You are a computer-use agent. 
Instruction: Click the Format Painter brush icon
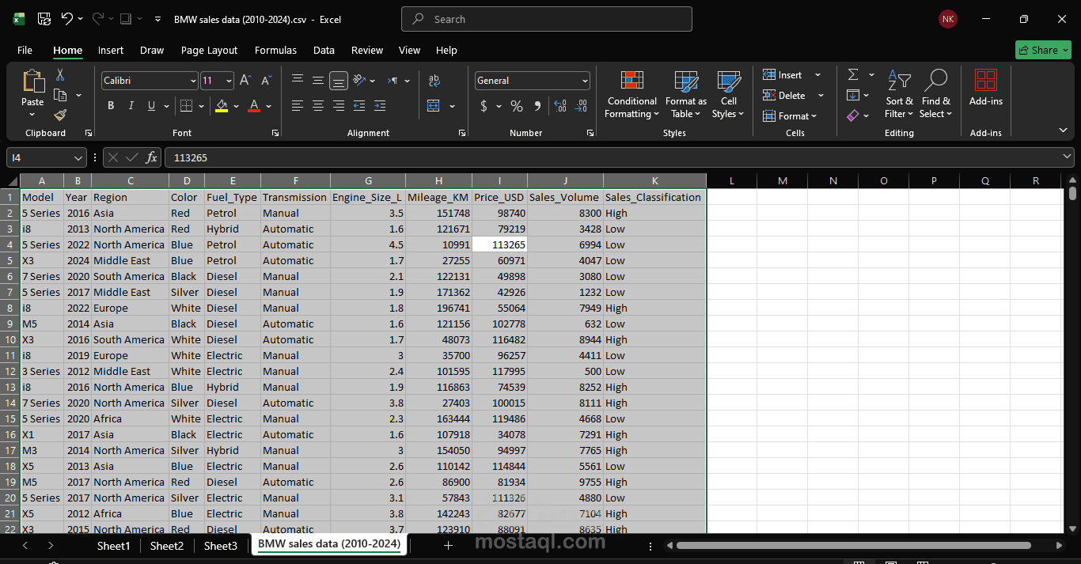pyautogui.click(x=60, y=115)
